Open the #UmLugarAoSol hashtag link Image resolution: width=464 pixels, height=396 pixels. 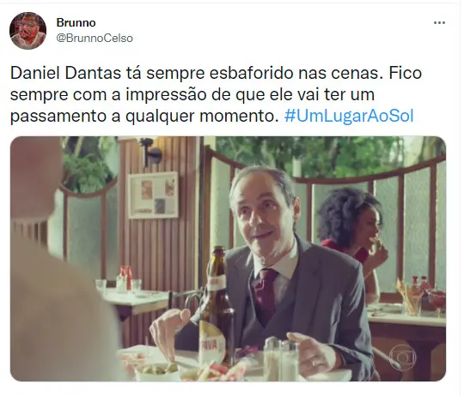click(x=349, y=116)
